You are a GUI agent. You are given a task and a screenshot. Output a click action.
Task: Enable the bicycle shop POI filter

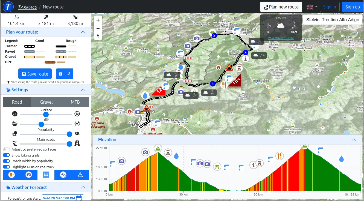pos(63,175)
